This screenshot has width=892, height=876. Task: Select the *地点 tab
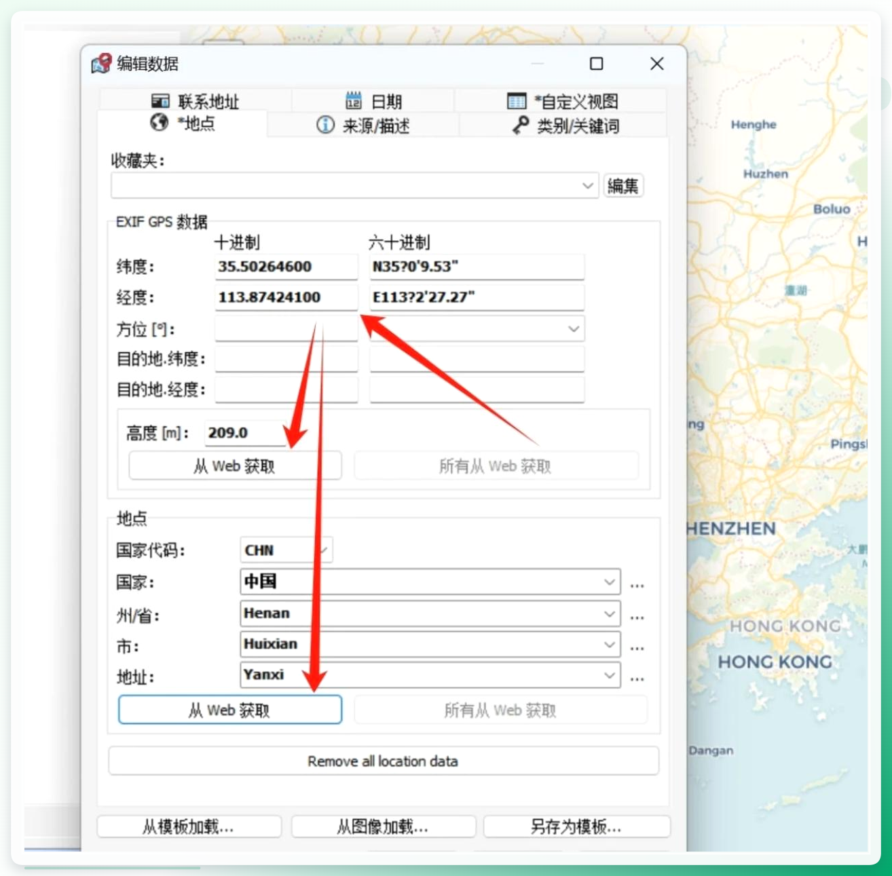coord(183,123)
